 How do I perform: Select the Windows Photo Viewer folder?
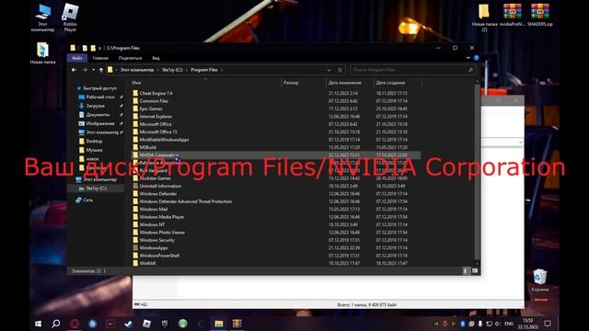(162, 233)
